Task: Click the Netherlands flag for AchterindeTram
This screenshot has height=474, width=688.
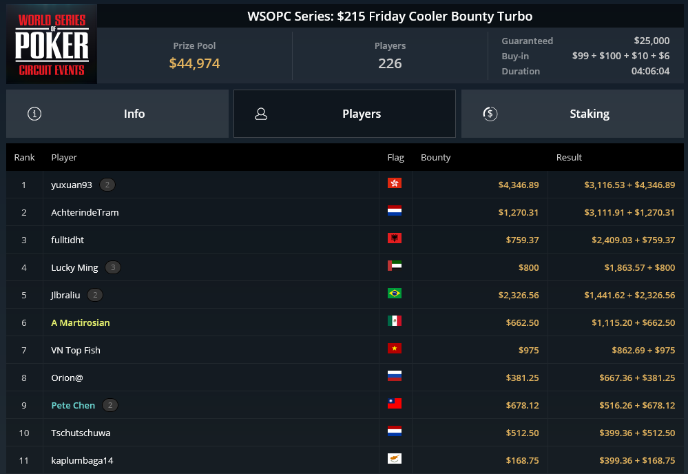Action: tap(395, 211)
